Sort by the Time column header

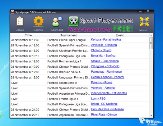(28, 35)
